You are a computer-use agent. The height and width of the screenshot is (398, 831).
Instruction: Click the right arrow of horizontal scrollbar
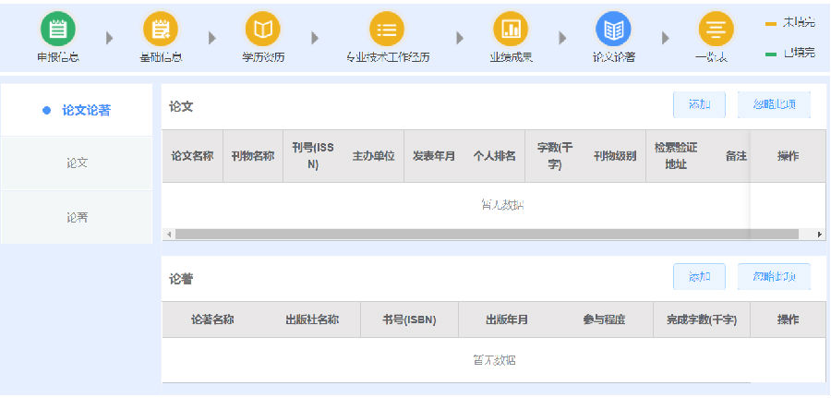(x=820, y=235)
